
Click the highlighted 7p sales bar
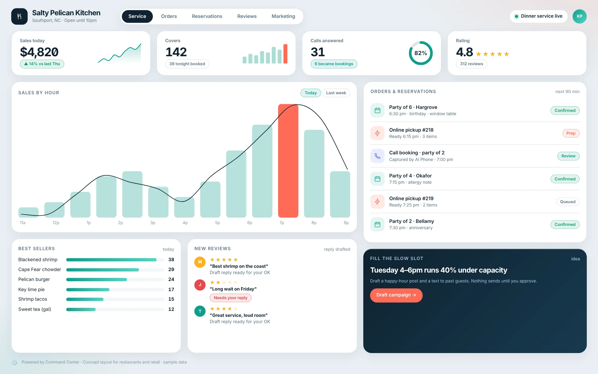pyautogui.click(x=288, y=161)
